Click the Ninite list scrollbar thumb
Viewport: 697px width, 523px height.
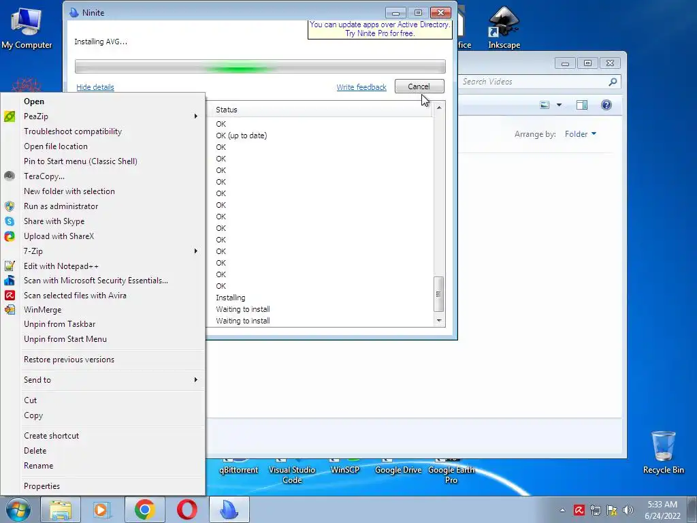click(x=439, y=294)
